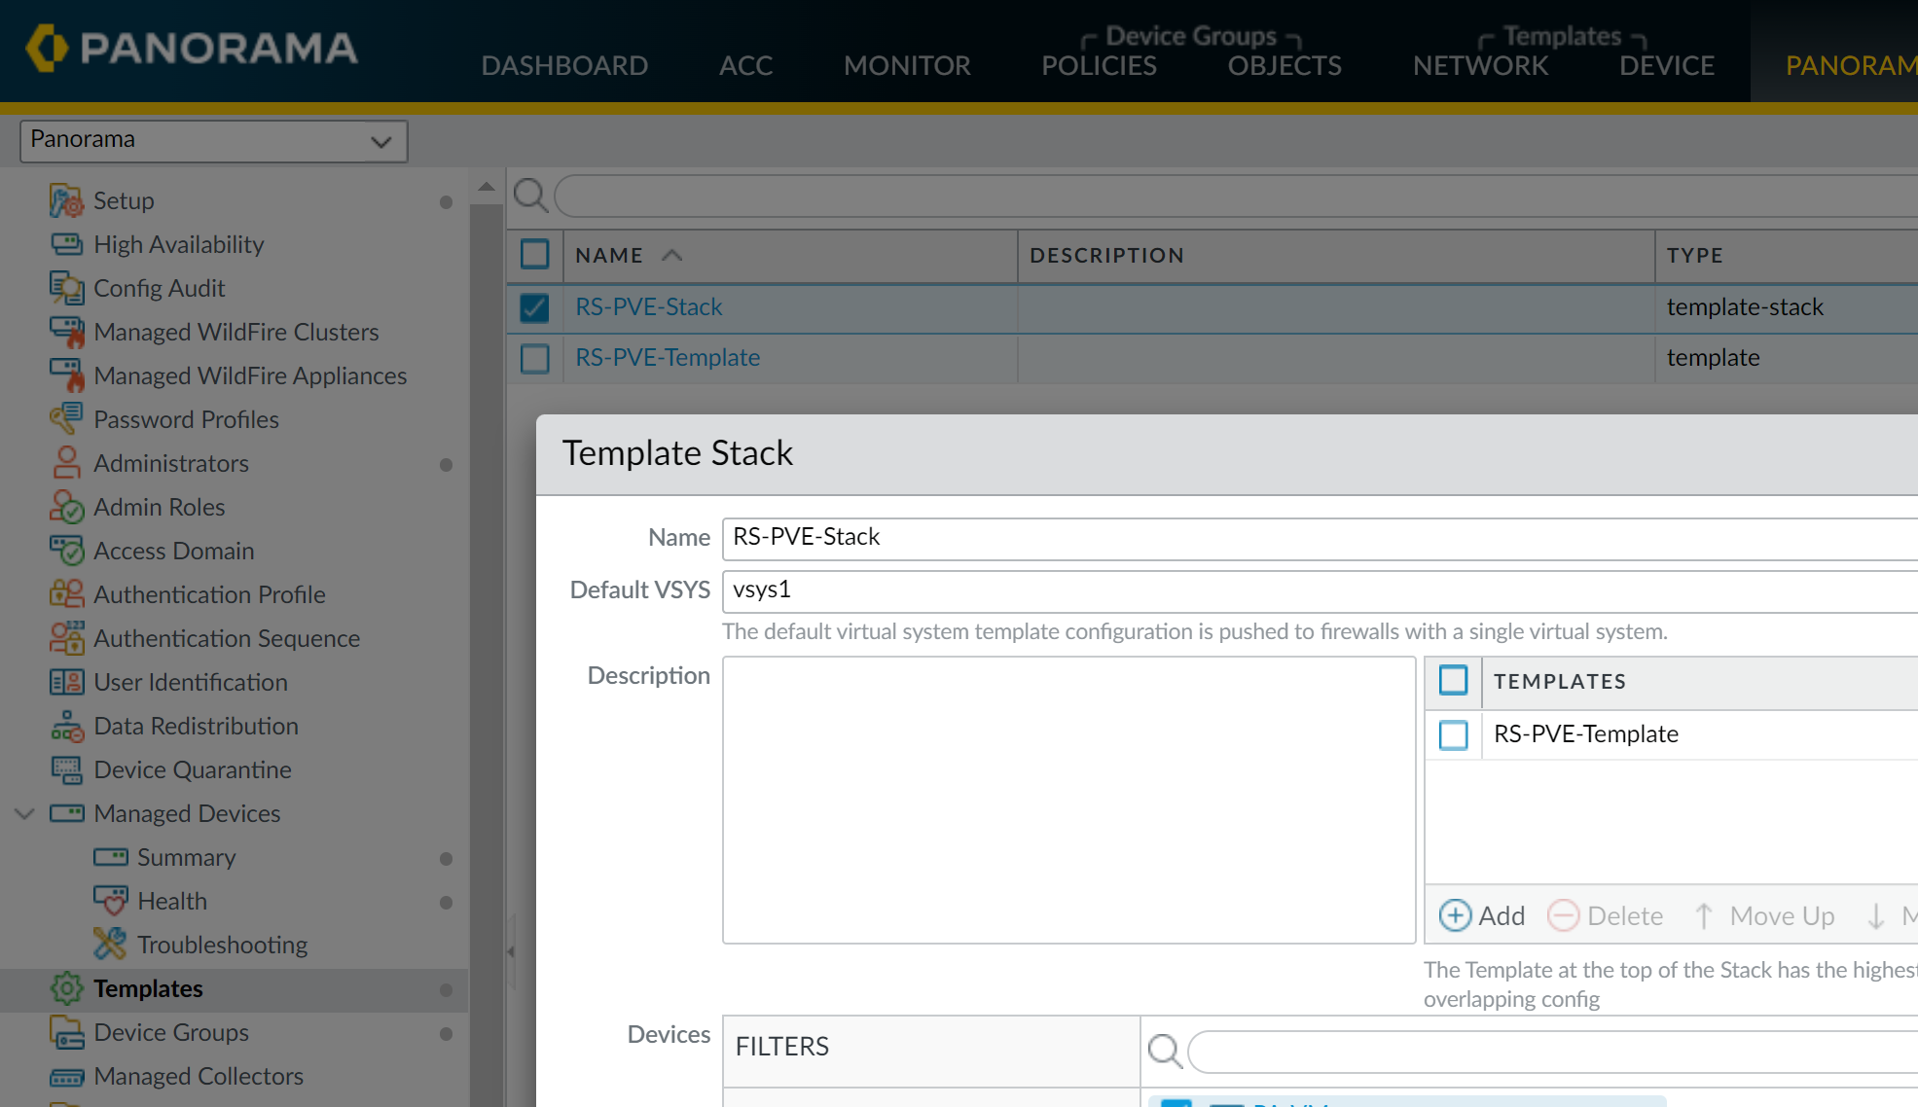Uncheck the RS-PVE-Stack row checkbox

point(534,307)
